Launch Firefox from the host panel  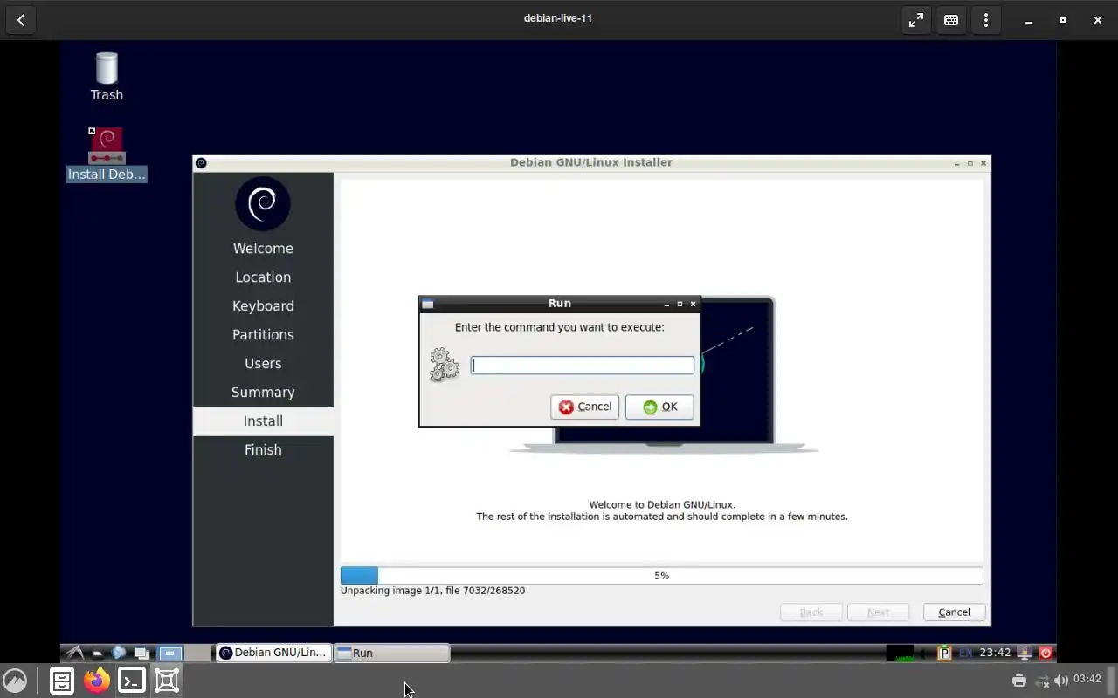click(97, 681)
